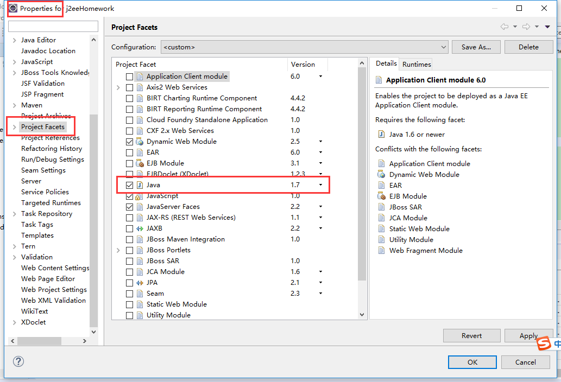The width and height of the screenshot is (561, 382).
Task: Click the Static Web Module icon in the conflicts list
Action: [381, 228]
